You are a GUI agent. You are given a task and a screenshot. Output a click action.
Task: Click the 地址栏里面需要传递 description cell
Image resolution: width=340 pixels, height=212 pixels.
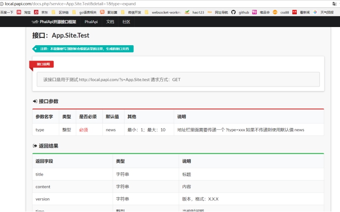click(241, 130)
